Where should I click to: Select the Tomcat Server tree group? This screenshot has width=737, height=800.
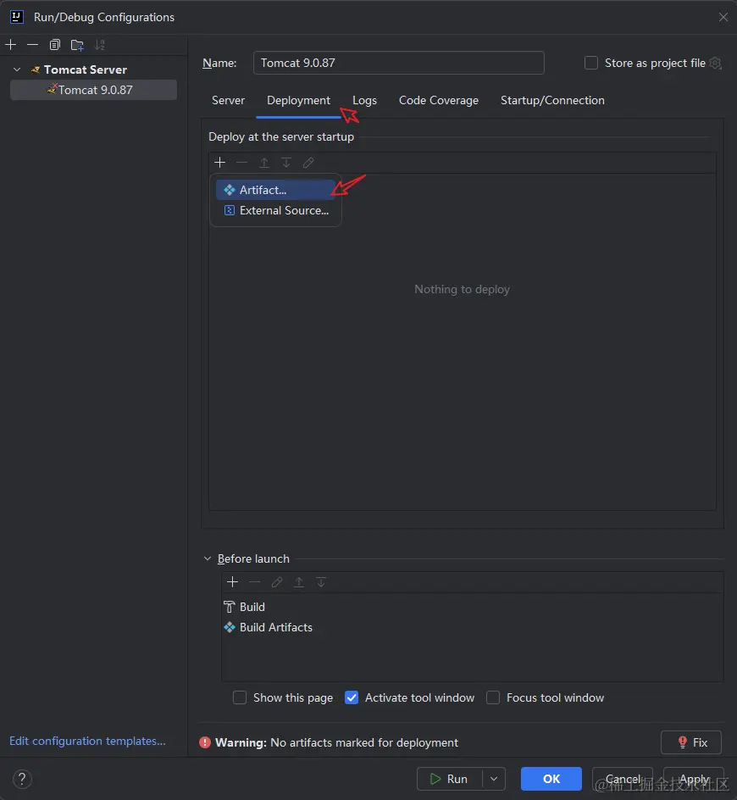[86, 69]
